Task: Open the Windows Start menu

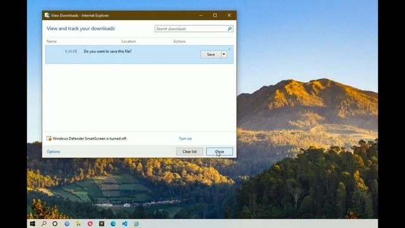Action: point(32,224)
